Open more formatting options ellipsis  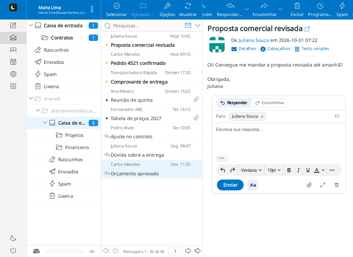point(332,170)
